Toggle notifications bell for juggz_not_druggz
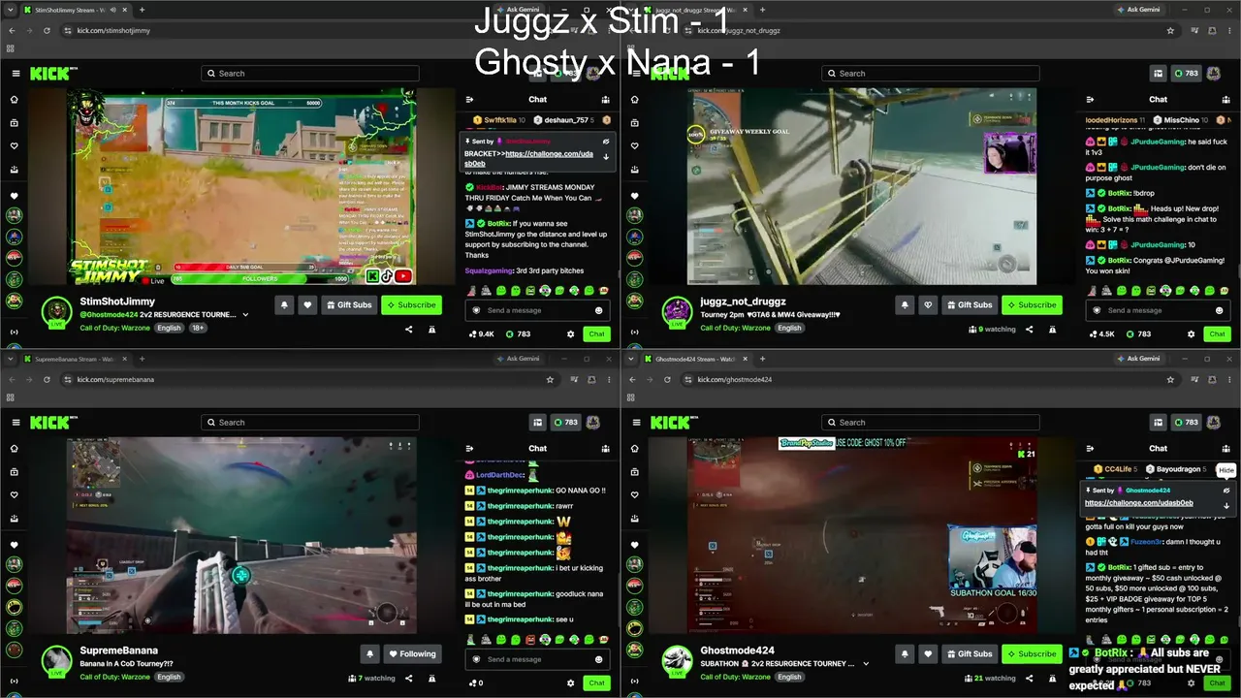 click(905, 304)
